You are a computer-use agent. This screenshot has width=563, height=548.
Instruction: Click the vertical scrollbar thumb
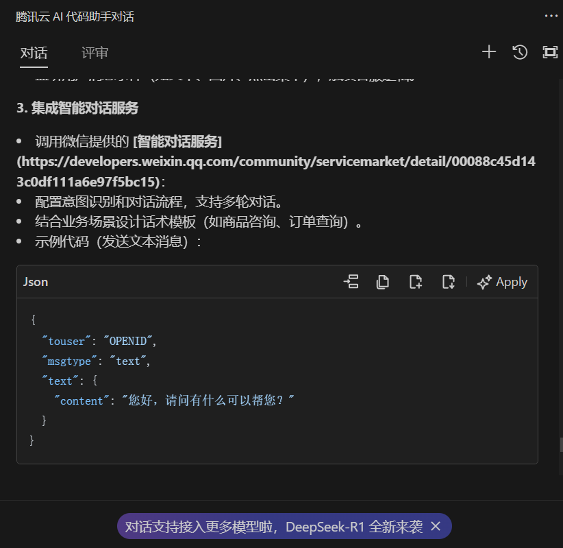point(561,444)
